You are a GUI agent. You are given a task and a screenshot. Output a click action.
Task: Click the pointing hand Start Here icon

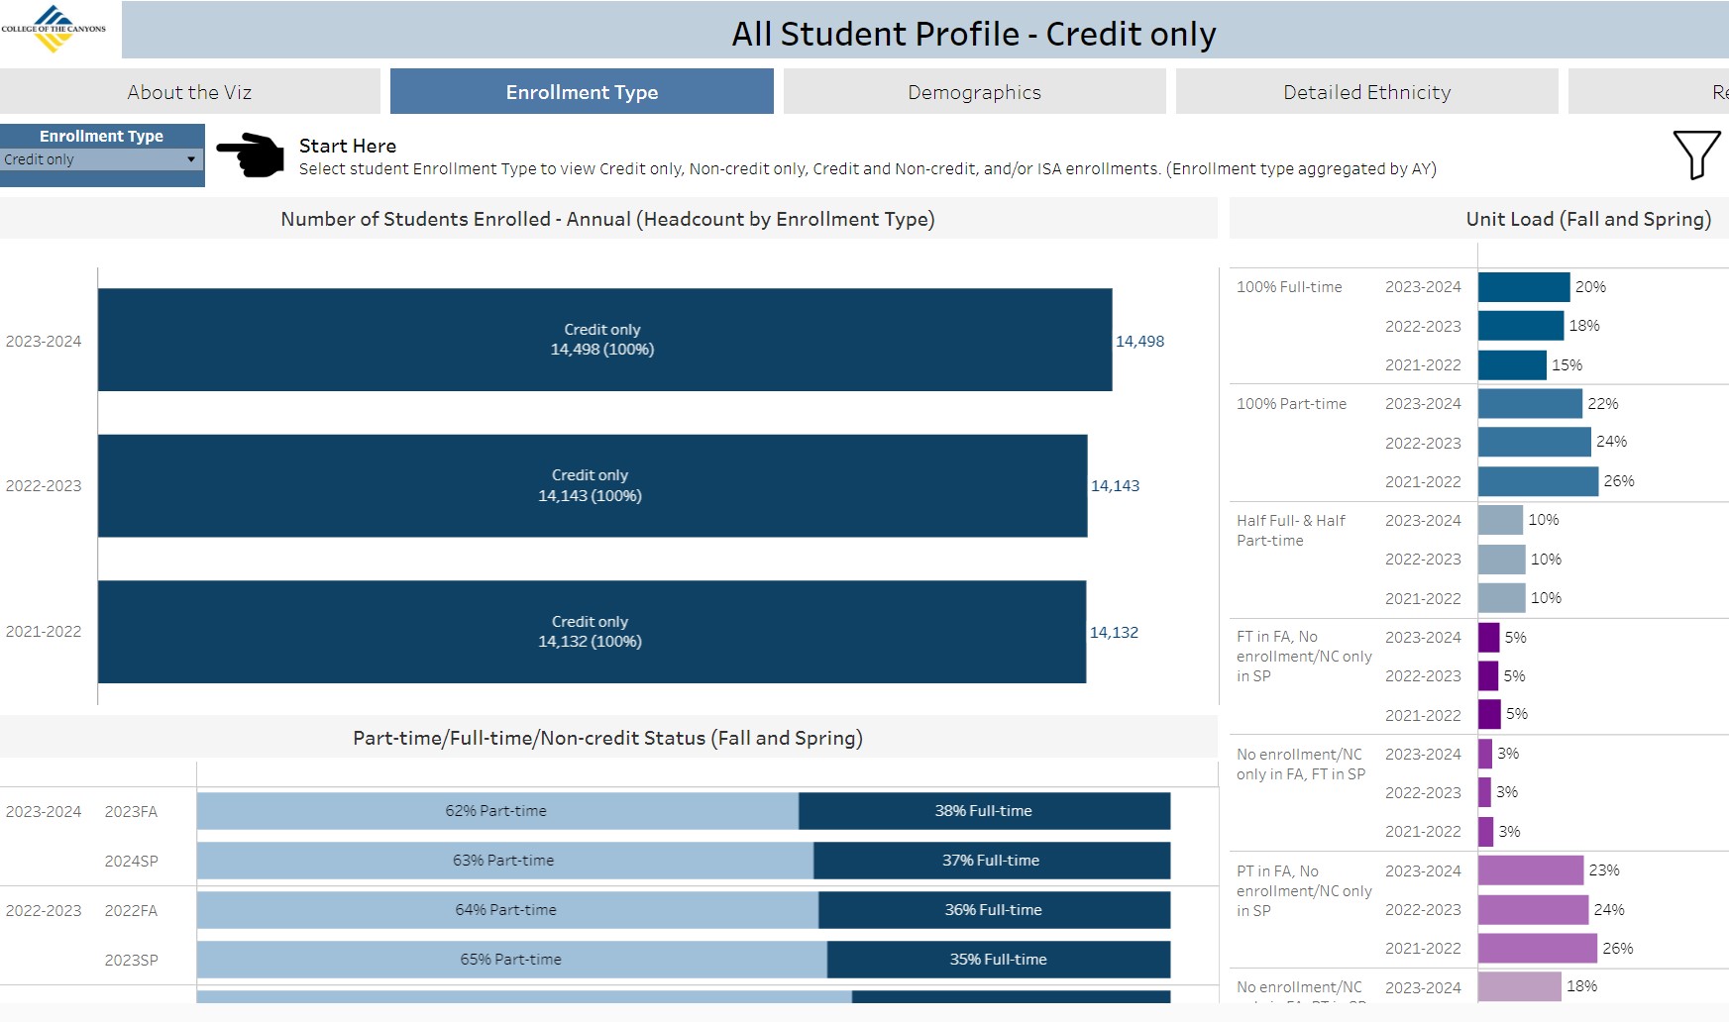(x=251, y=155)
